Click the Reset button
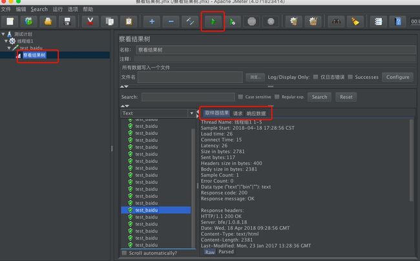The height and width of the screenshot is (261, 420). pos(346,97)
